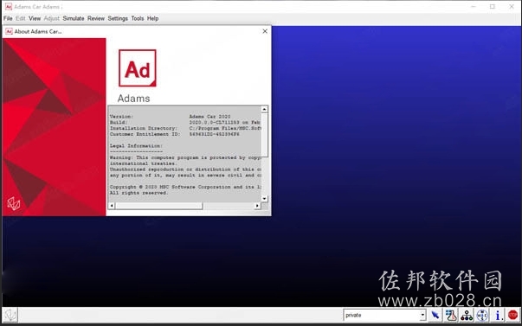Click the triad icon at bottom-left status bar
The image size is (522, 326).
click(x=10, y=315)
